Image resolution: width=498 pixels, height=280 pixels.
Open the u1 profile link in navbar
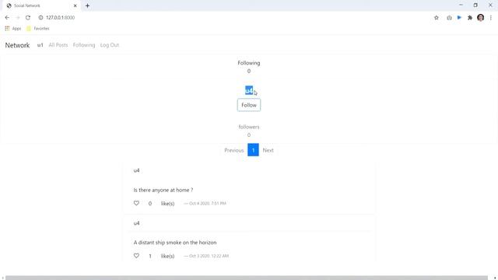[x=40, y=45]
